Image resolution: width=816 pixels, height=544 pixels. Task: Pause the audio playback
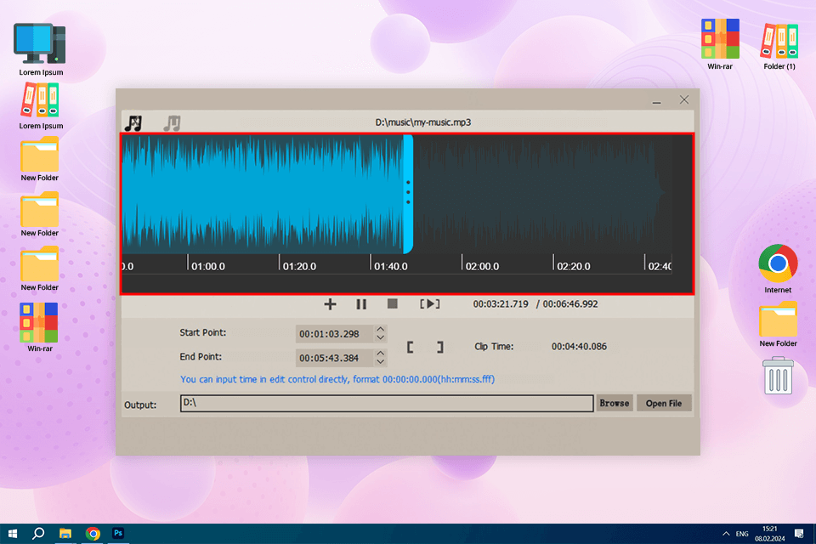tap(361, 303)
